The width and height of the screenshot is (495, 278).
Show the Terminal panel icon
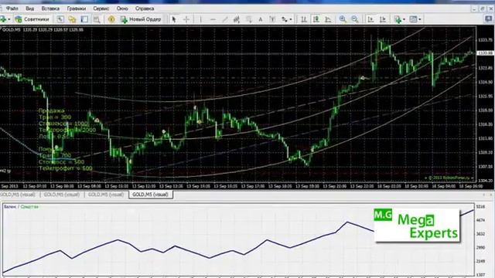coord(84,19)
